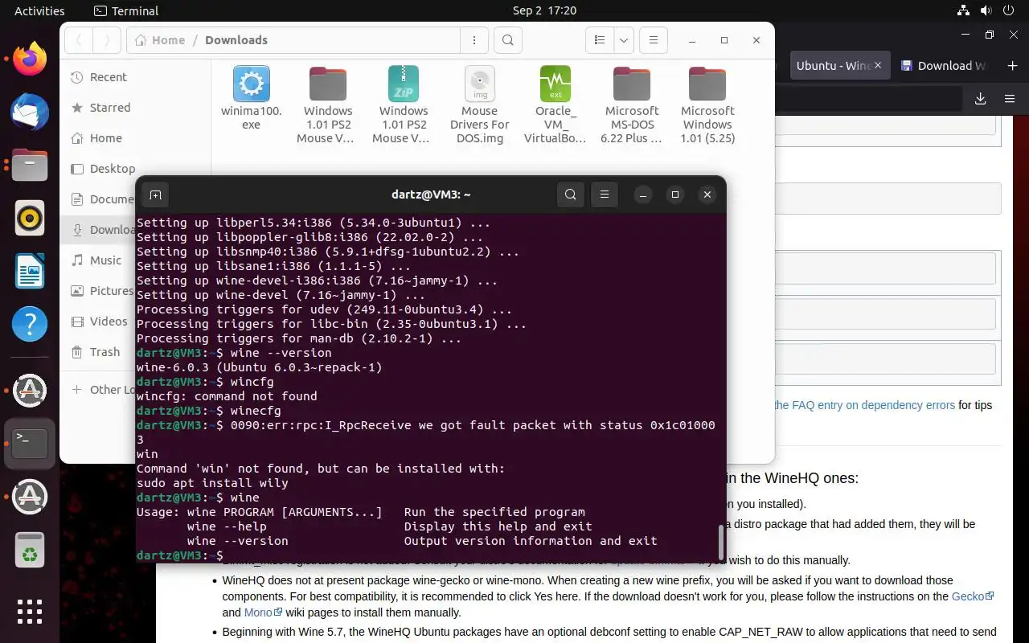Click Home in the Files path bar
Viewport: 1029px width, 643px height.
coord(160,40)
